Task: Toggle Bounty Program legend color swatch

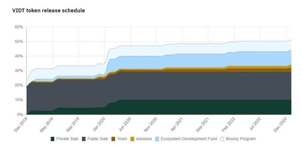Action: point(222,139)
